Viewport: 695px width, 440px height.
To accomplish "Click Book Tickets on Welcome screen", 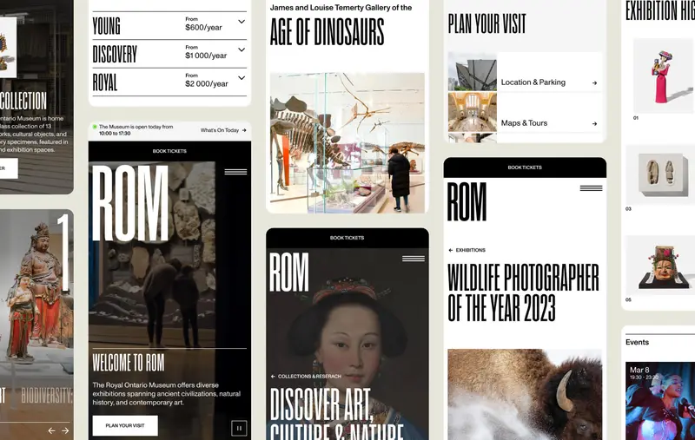I will pyautogui.click(x=169, y=151).
